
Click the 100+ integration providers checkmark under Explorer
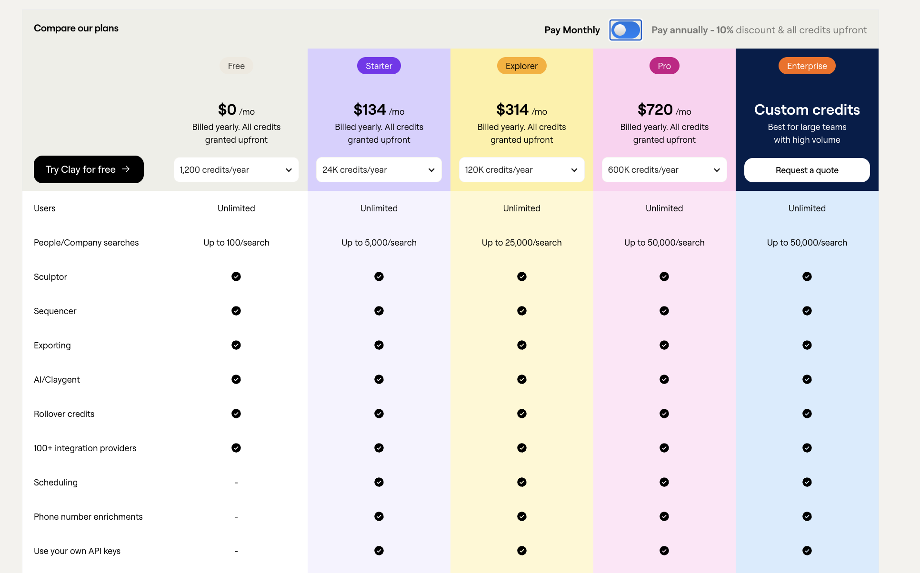click(522, 448)
